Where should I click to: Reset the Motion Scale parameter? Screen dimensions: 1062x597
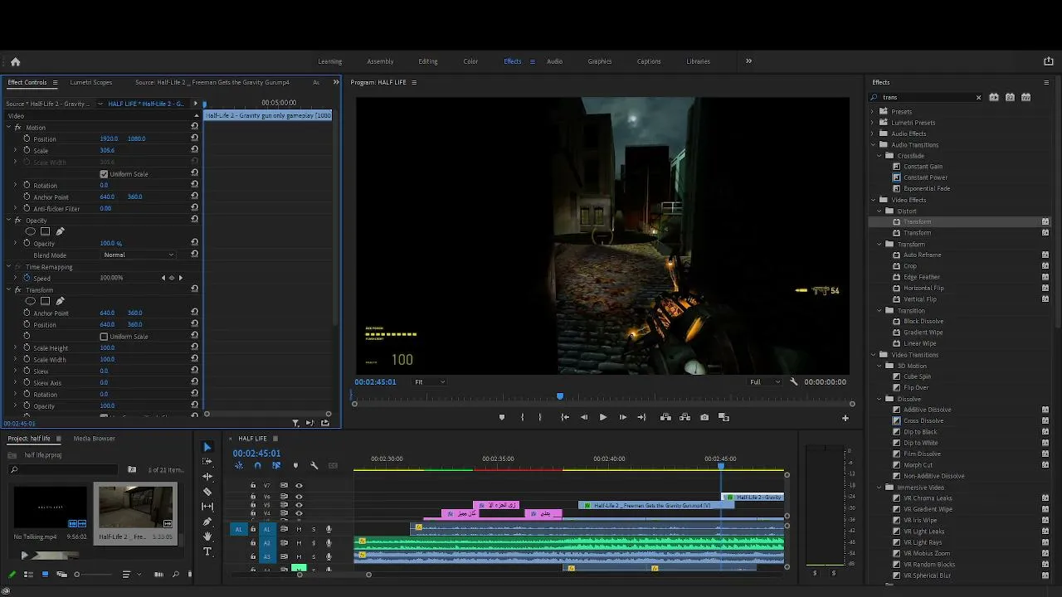[194, 150]
